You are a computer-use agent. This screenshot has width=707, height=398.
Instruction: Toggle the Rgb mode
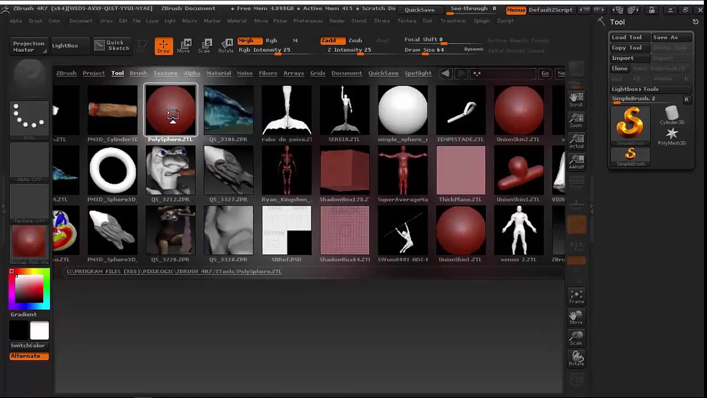click(271, 40)
